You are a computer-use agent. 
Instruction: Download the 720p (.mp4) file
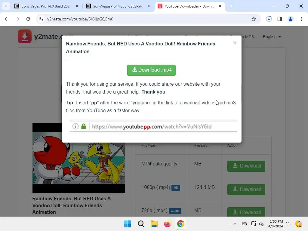[x=246, y=212]
